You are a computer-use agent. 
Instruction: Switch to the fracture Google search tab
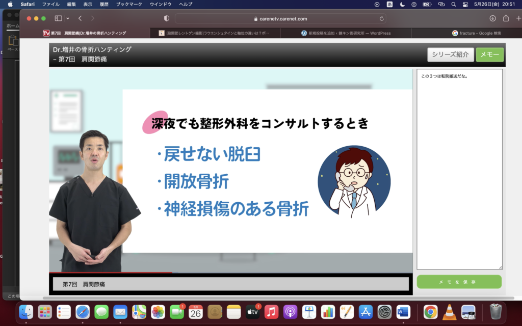pos(476,33)
